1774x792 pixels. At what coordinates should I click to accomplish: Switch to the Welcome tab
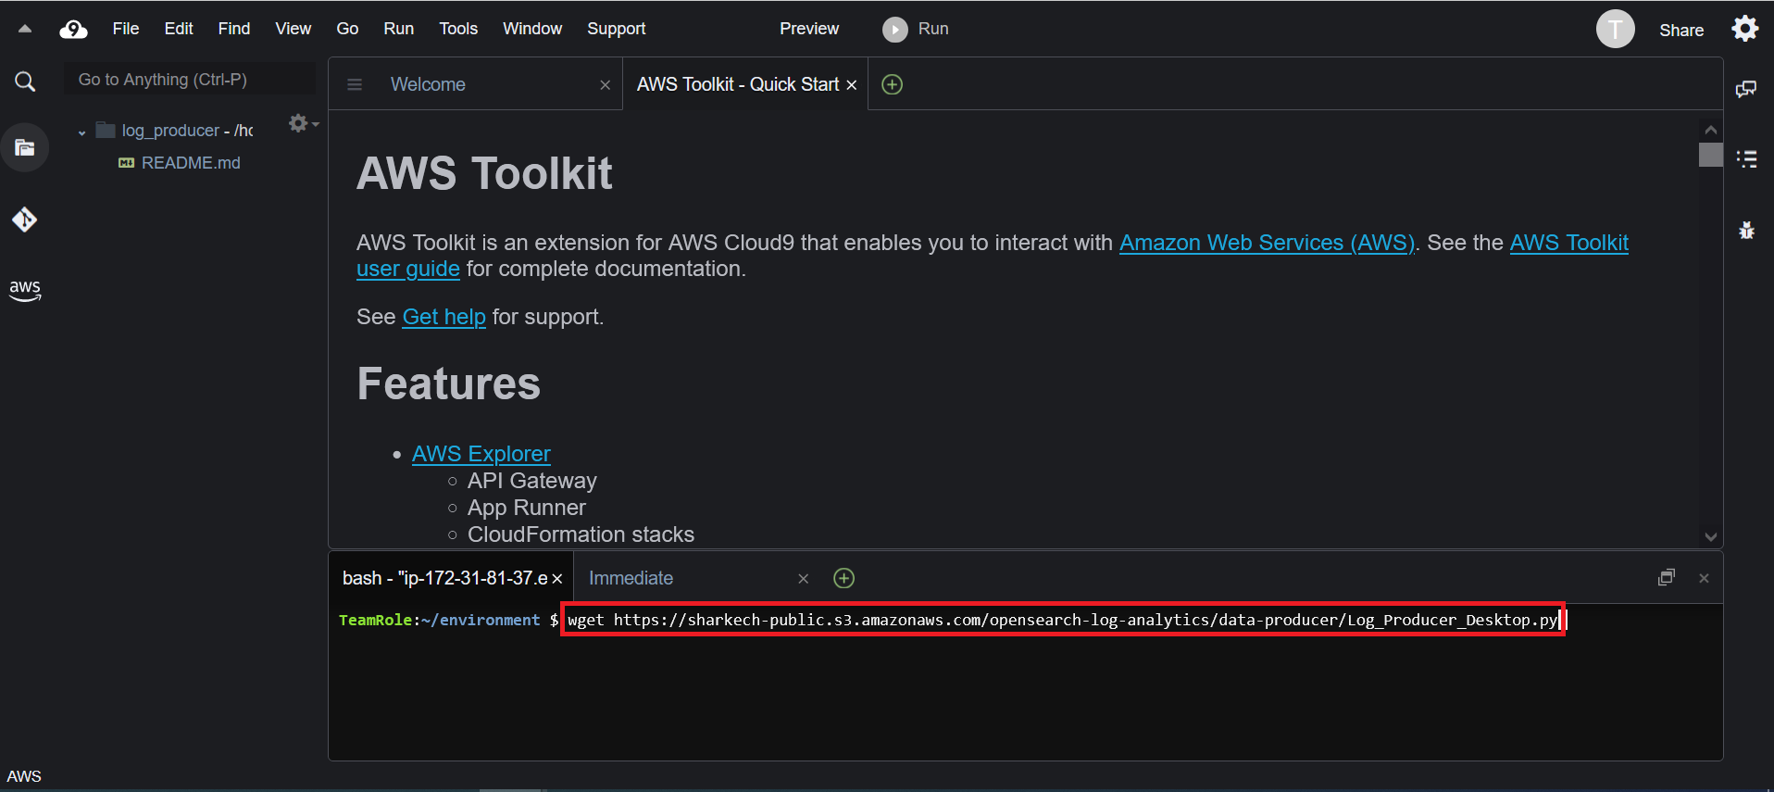428,84
